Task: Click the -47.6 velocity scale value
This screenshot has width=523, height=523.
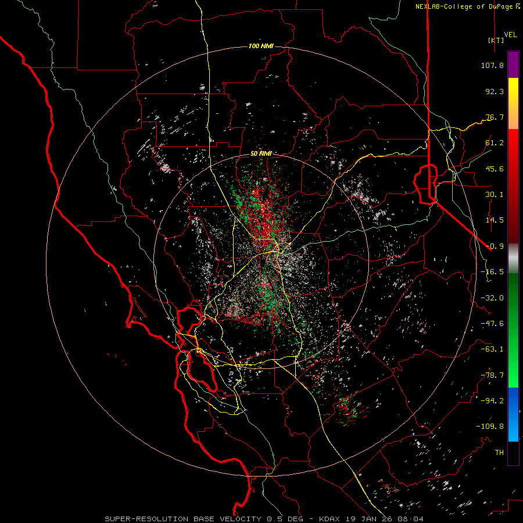Action: click(x=492, y=324)
